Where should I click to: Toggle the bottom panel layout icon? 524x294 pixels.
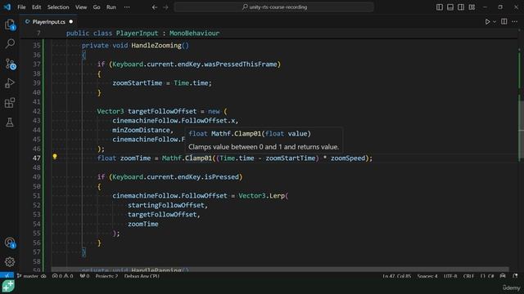tap(450, 7)
